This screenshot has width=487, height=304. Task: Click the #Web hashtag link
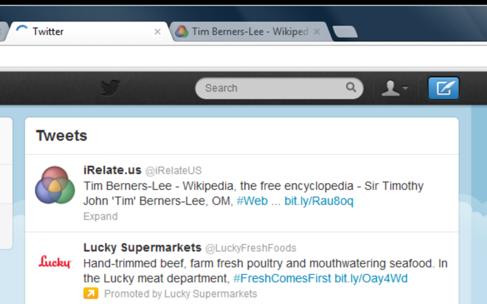pos(252,201)
